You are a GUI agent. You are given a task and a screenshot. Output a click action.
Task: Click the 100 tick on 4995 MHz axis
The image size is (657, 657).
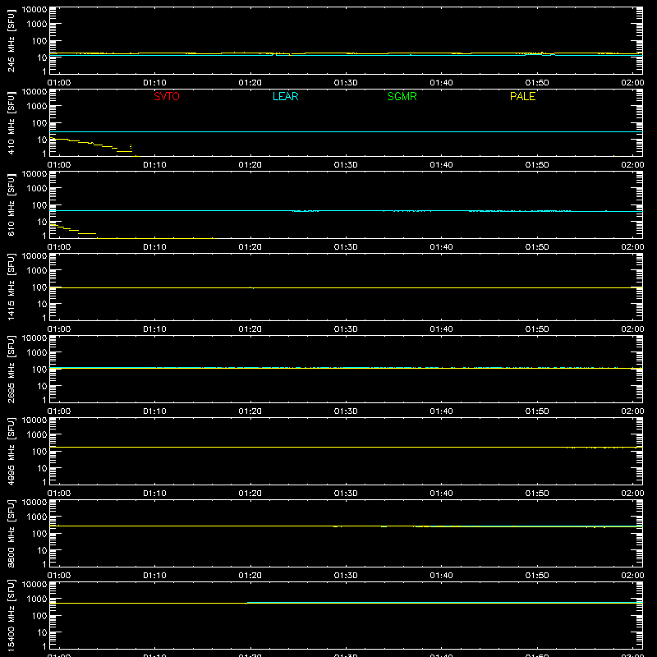[x=39, y=451]
